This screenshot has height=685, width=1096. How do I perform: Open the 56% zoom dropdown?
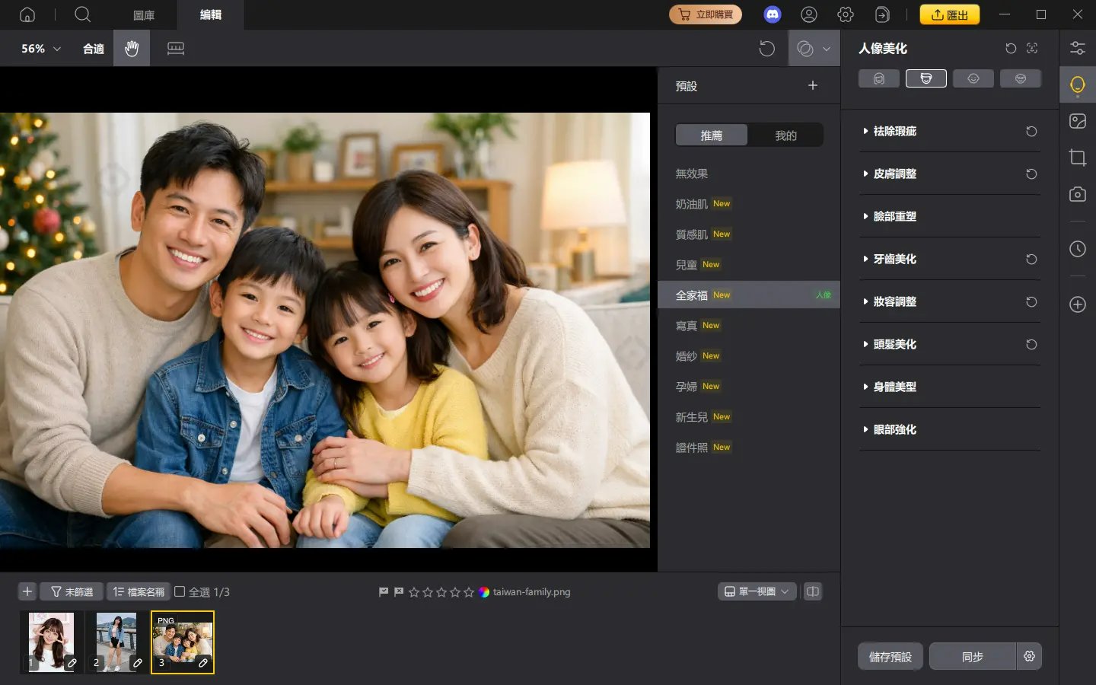41,49
